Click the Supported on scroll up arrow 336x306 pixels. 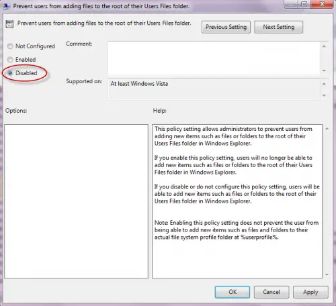point(324,84)
